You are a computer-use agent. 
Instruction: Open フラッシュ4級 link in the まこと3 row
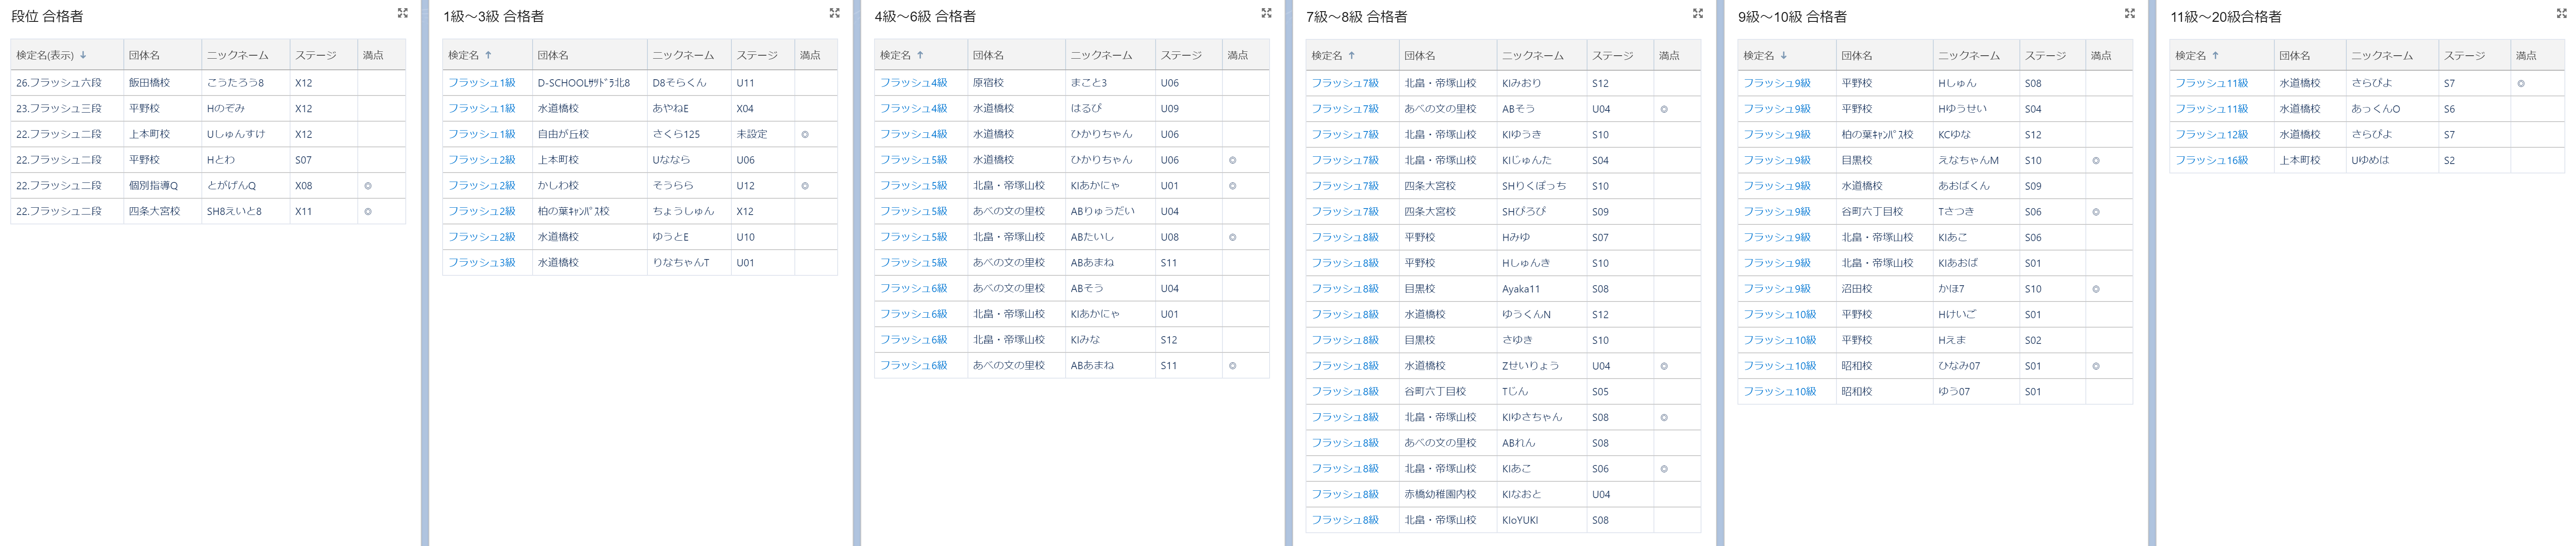point(914,83)
